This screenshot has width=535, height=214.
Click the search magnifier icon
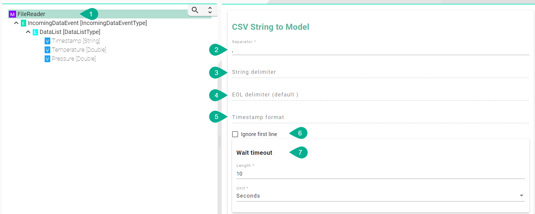click(x=195, y=10)
